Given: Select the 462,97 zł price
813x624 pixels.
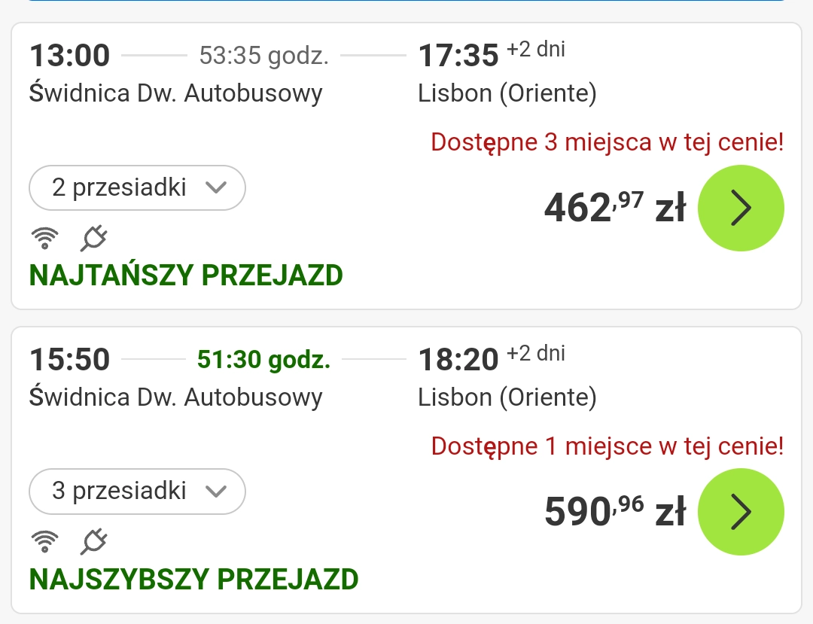Looking at the screenshot, I should 614,209.
